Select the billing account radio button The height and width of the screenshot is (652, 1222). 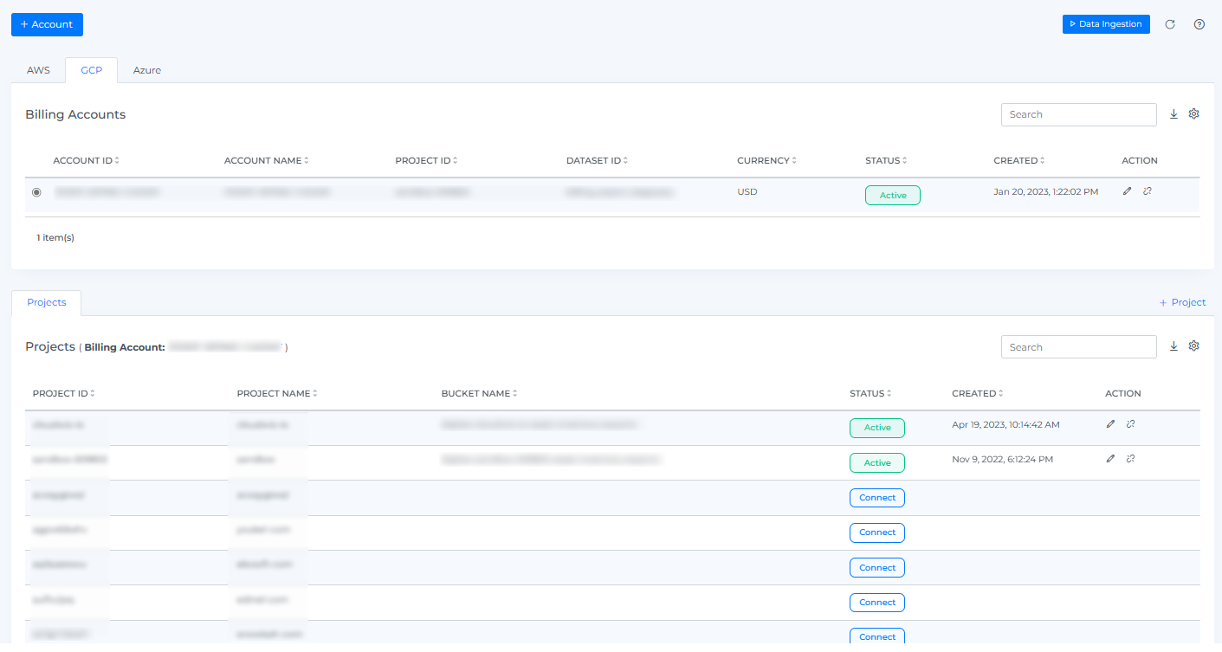coord(36,192)
